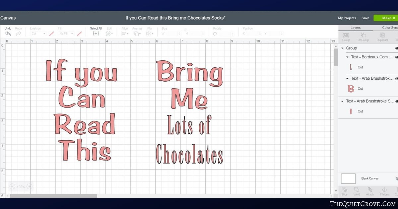The width and height of the screenshot is (398, 209).
Task: Switch to the Color Sync tab
Action: [x=390, y=28]
